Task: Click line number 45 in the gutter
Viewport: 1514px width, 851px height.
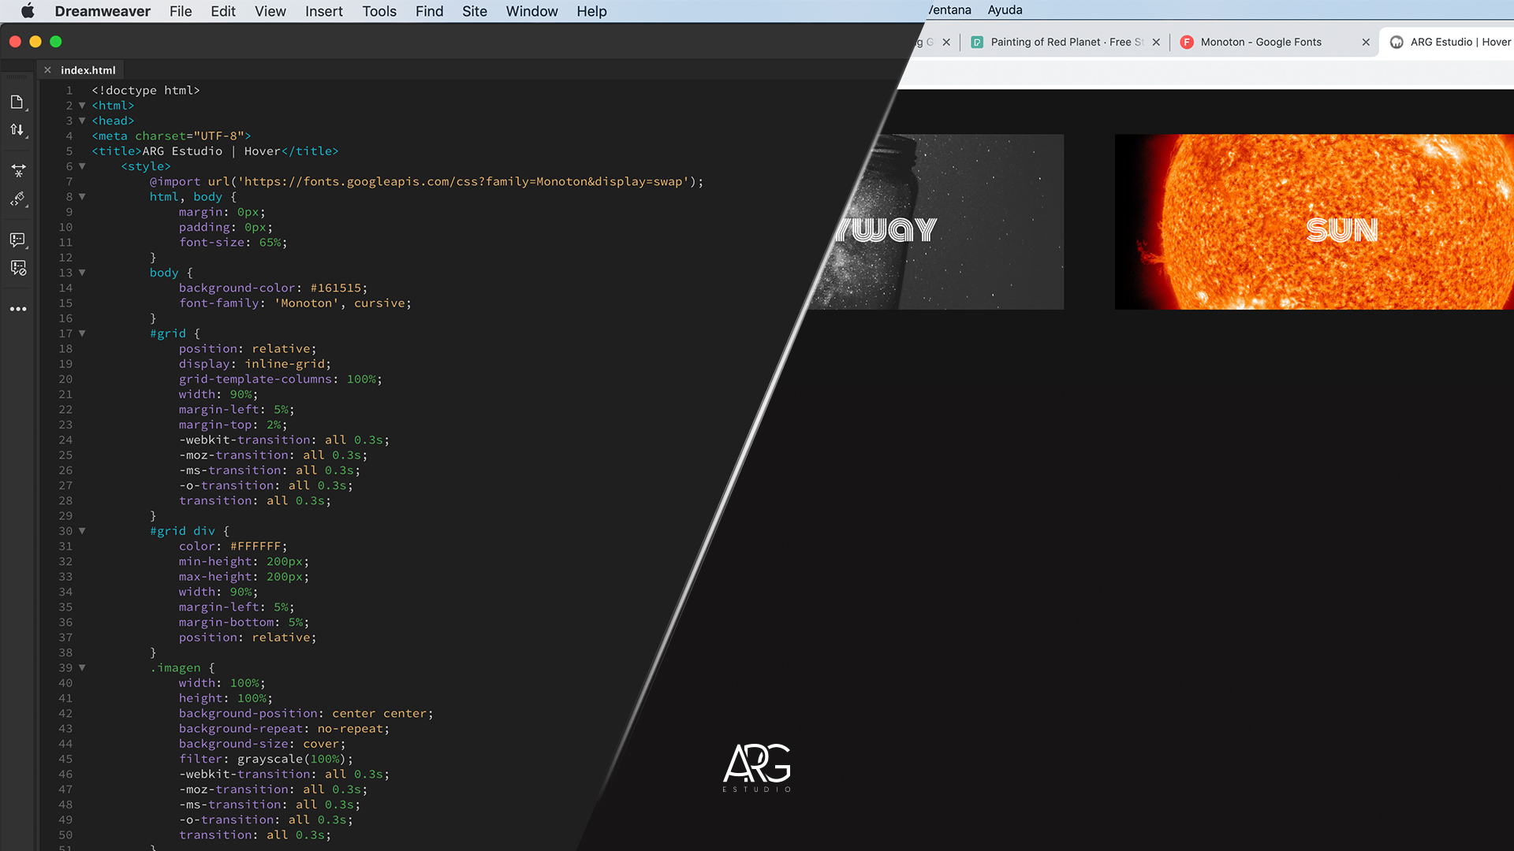Action: pos(65,760)
